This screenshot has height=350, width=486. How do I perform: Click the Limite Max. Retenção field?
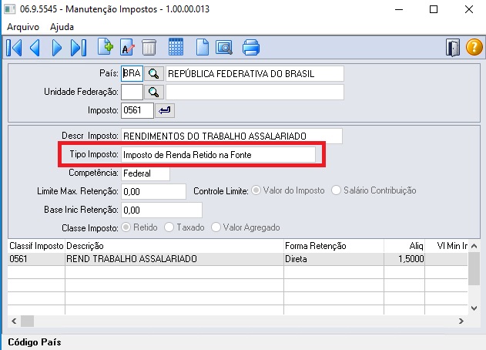(153, 191)
